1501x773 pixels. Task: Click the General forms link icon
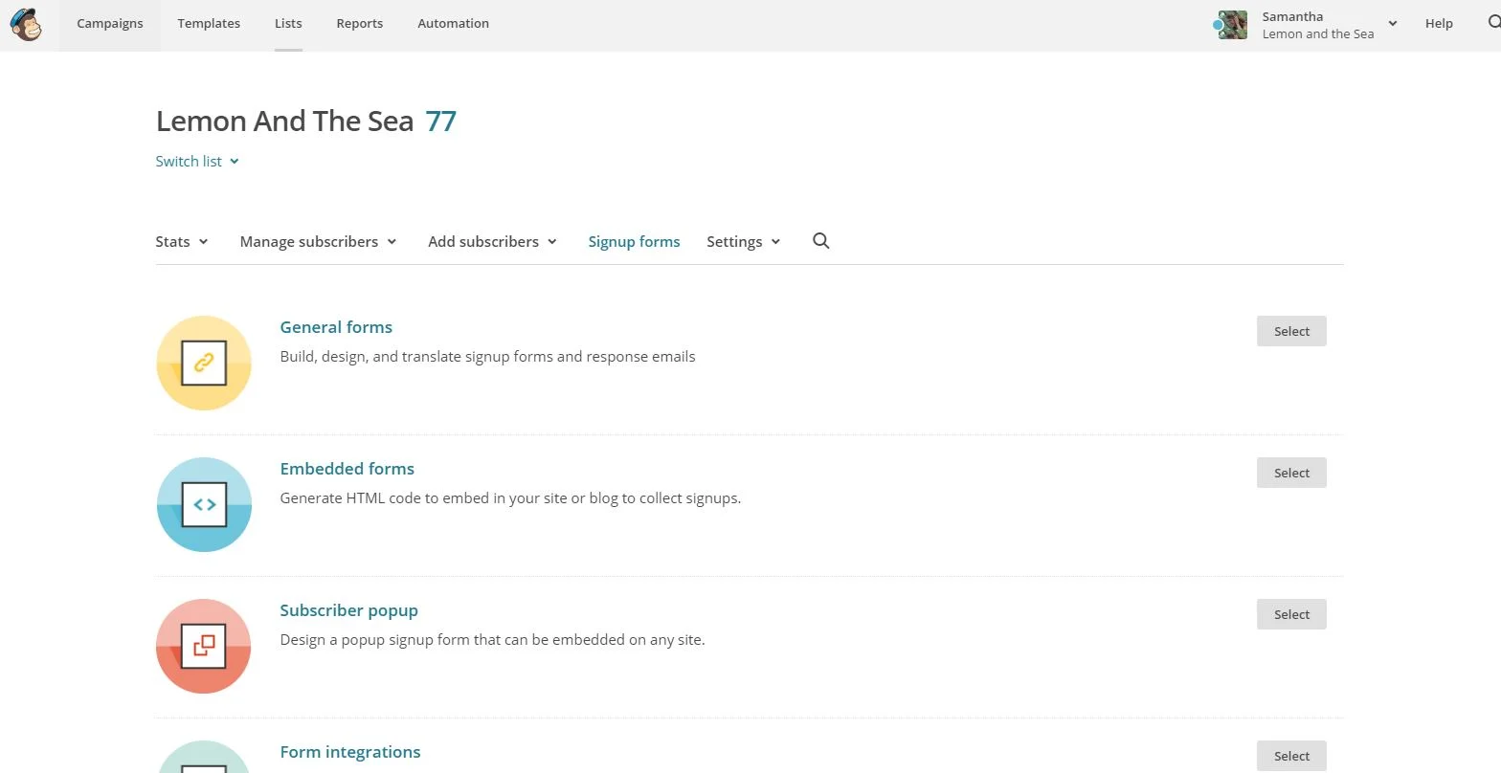pos(204,363)
